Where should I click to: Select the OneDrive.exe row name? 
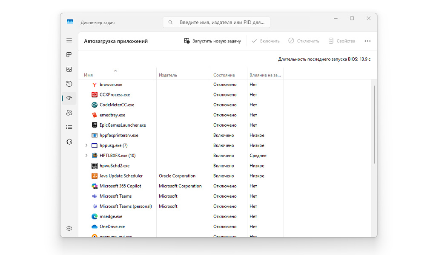pos(112,227)
